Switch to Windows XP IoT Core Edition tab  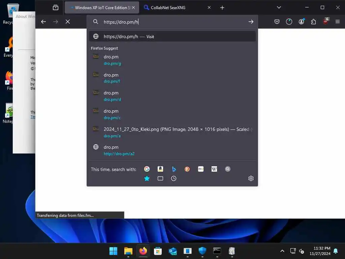click(x=102, y=8)
